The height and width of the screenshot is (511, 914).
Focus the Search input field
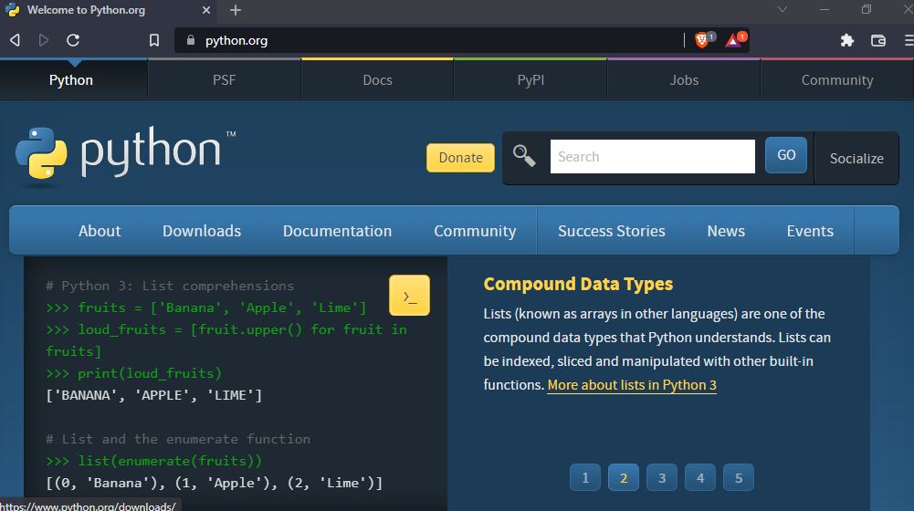(652, 156)
